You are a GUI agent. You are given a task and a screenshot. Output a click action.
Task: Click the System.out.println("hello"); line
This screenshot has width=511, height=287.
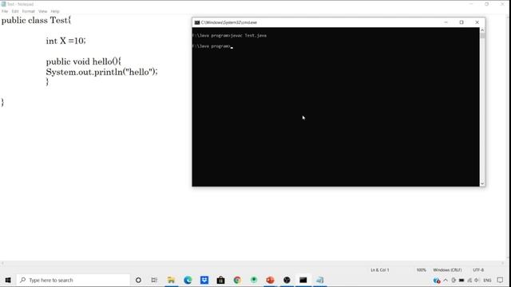click(x=101, y=72)
